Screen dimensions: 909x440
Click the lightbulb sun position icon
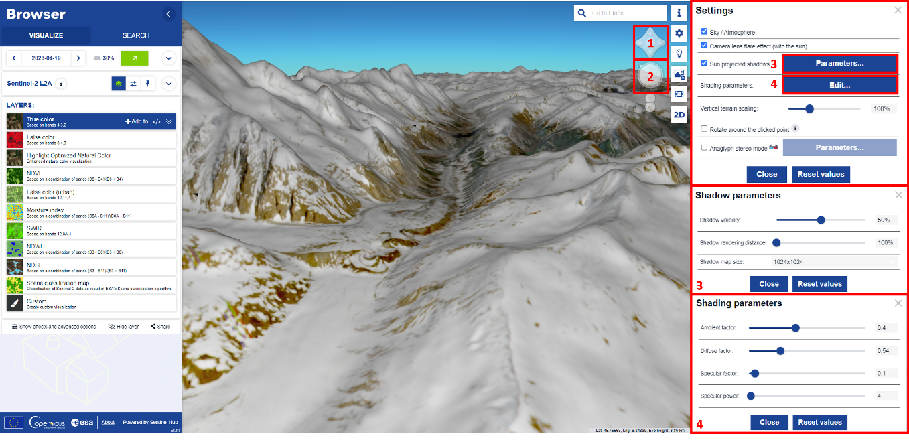[679, 53]
